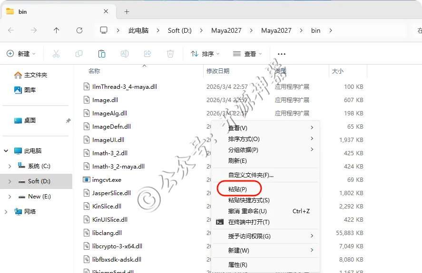422x273 pixels.
Task: Click the Share icon in toolbar
Action: click(x=147, y=54)
